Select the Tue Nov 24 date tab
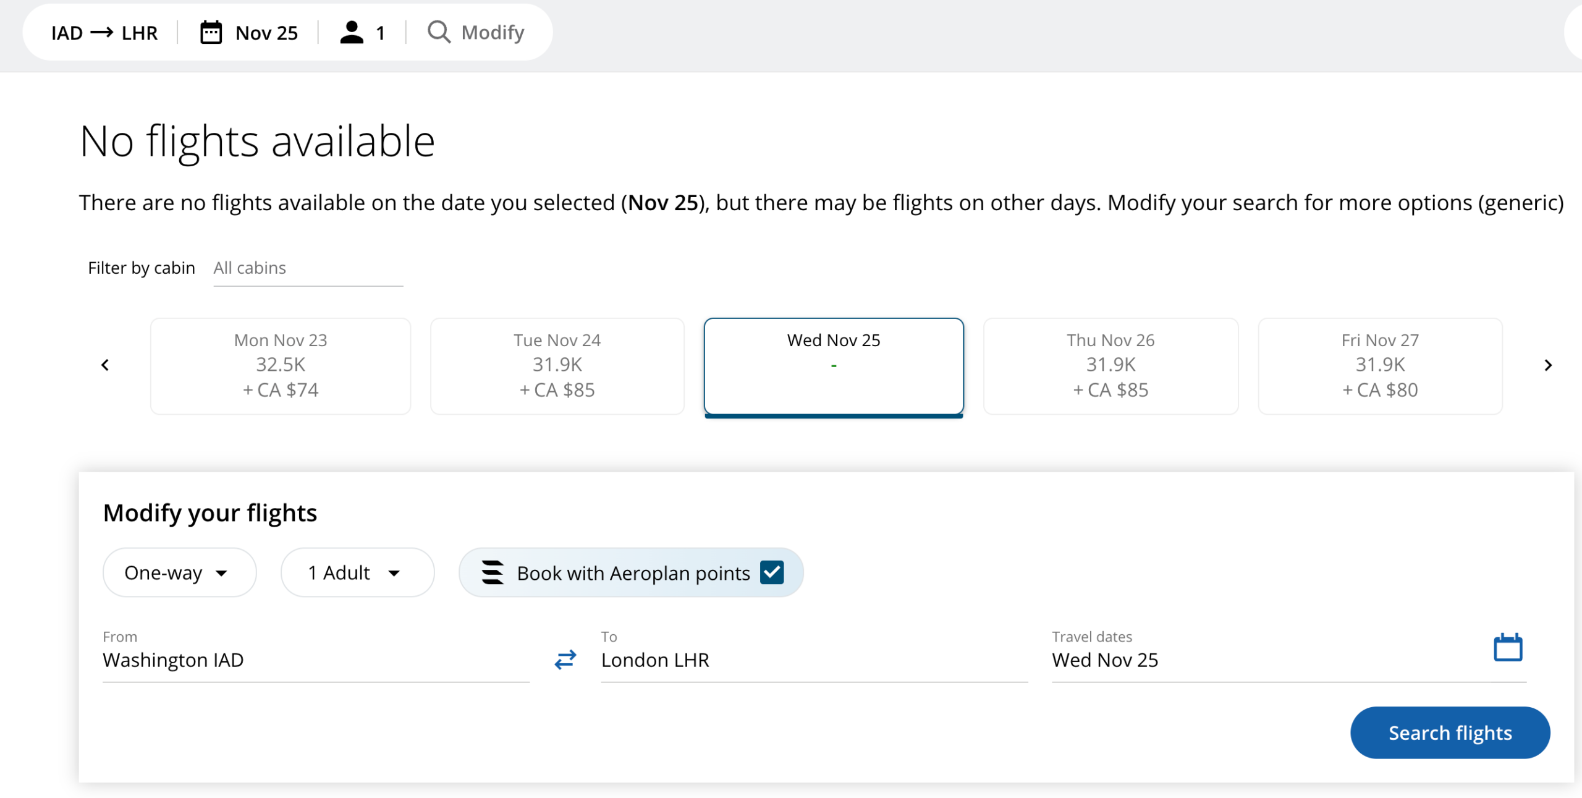The image size is (1582, 798). [557, 366]
